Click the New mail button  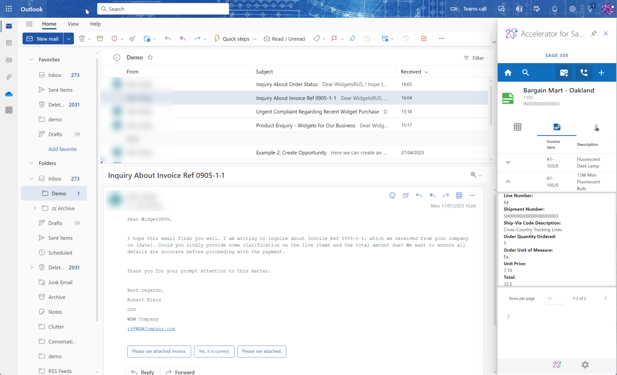(x=43, y=39)
